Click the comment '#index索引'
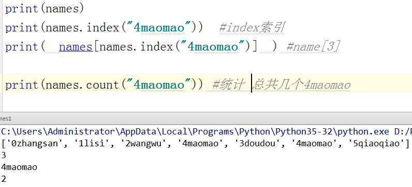The image size is (412, 187). (x=252, y=27)
